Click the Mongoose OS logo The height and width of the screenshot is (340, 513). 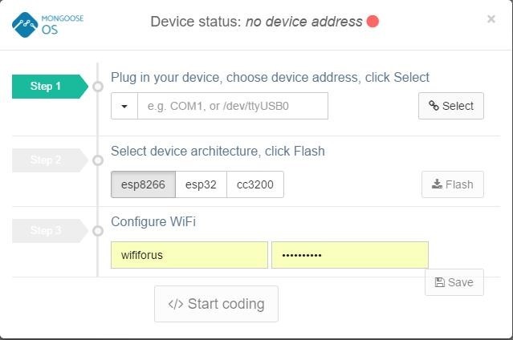tap(48, 22)
